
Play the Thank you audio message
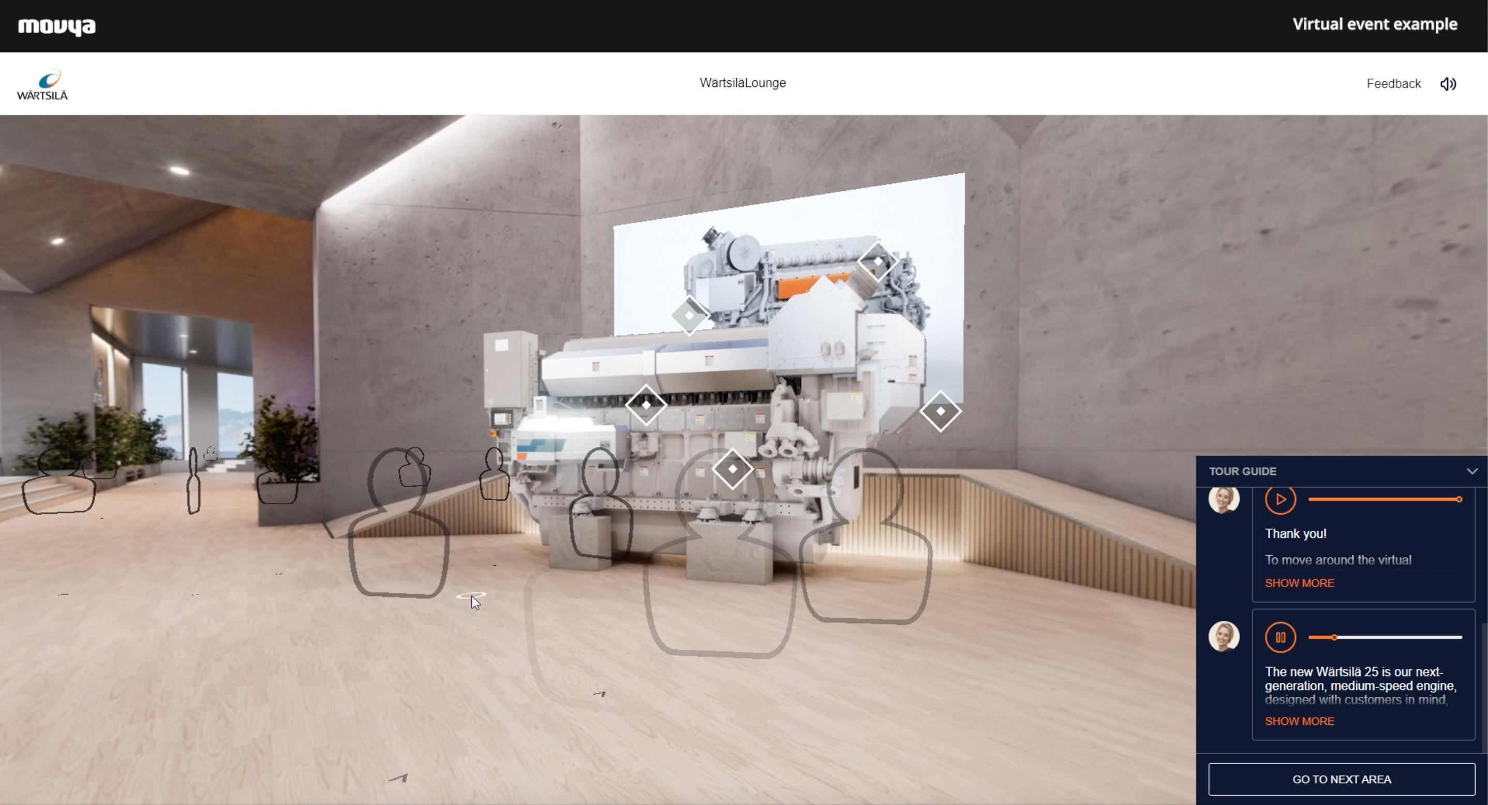coord(1279,500)
